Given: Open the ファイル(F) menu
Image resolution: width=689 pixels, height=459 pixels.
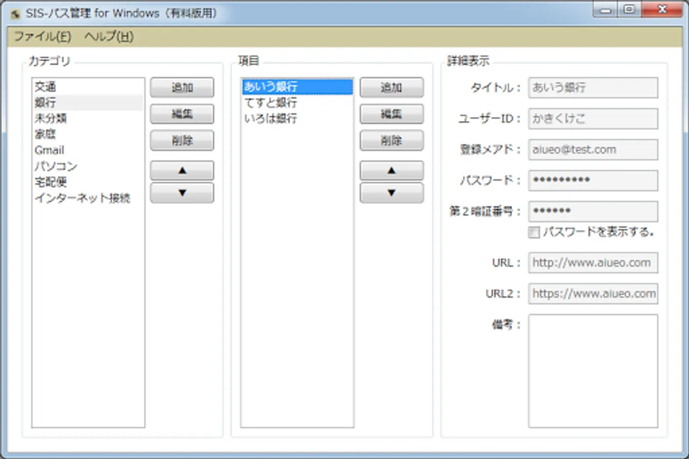Looking at the screenshot, I should pyautogui.click(x=42, y=36).
